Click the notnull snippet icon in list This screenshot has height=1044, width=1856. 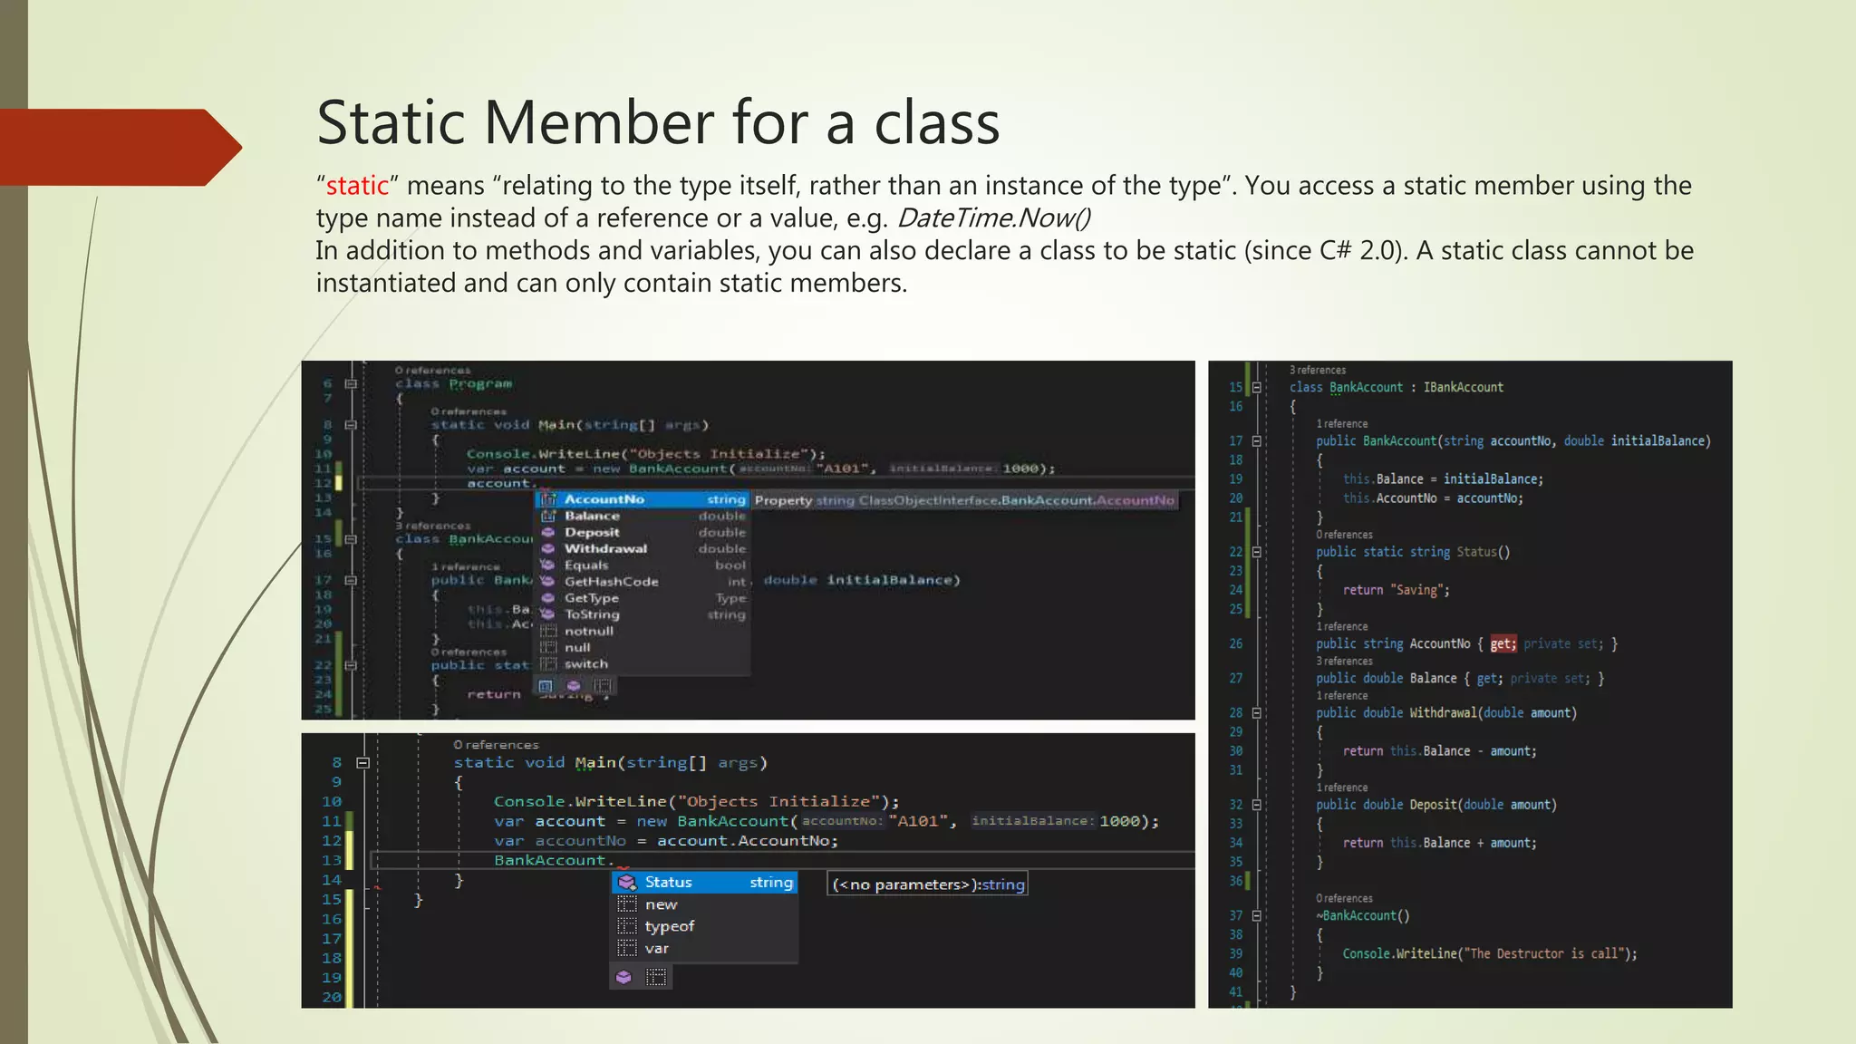547,631
